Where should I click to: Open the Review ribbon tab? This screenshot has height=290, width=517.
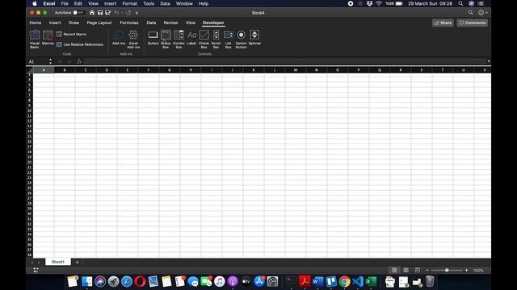click(x=170, y=23)
